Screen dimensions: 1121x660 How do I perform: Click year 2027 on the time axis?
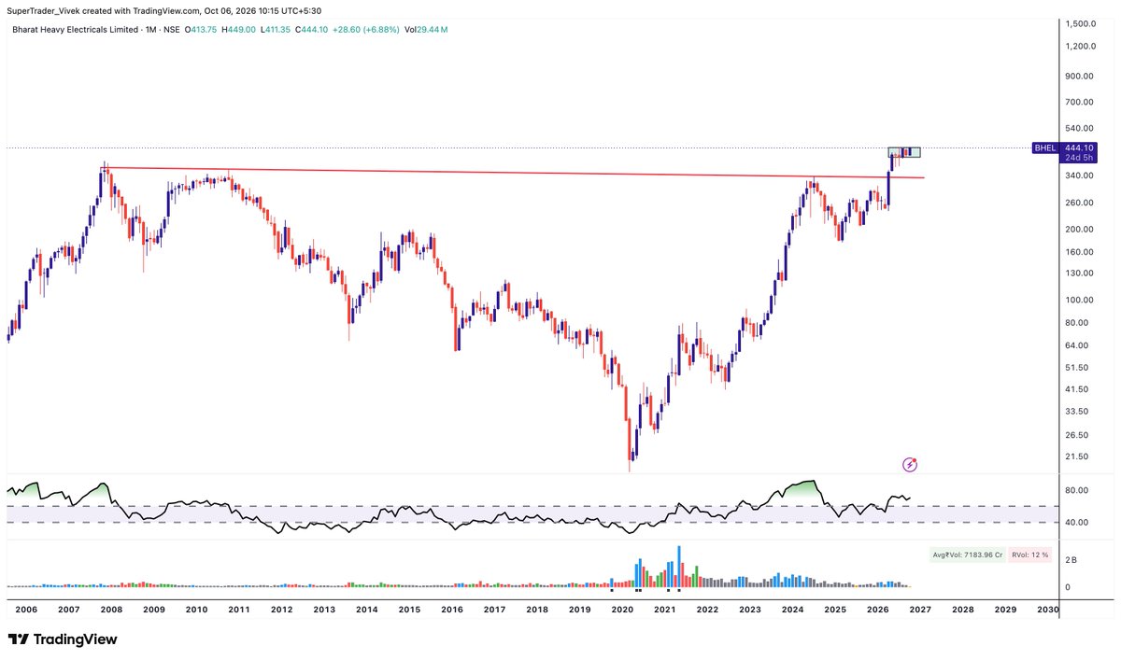pos(920,610)
